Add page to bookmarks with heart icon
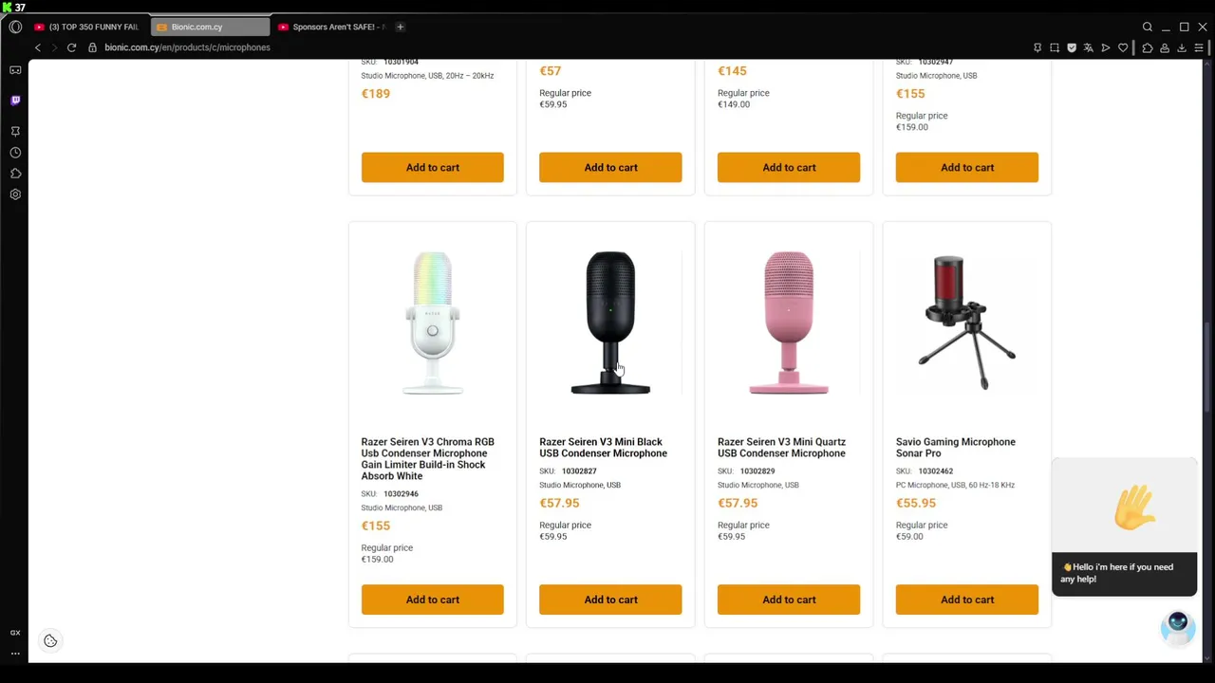The image size is (1215, 683). (1123, 47)
